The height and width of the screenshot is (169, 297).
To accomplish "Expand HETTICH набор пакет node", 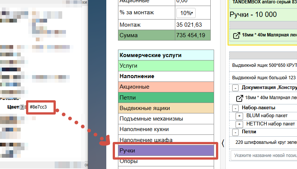I will click(x=239, y=124).
